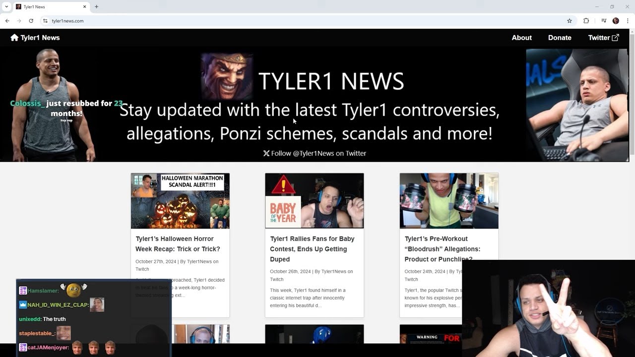Click the Tyler1 News site title
This screenshot has height=357, width=635.
tap(40, 38)
